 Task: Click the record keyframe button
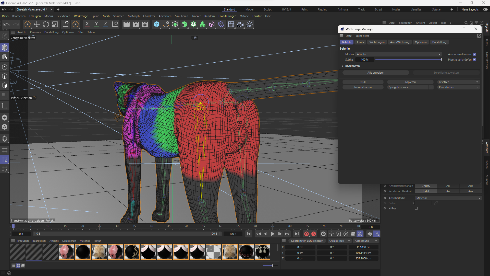[307, 234]
